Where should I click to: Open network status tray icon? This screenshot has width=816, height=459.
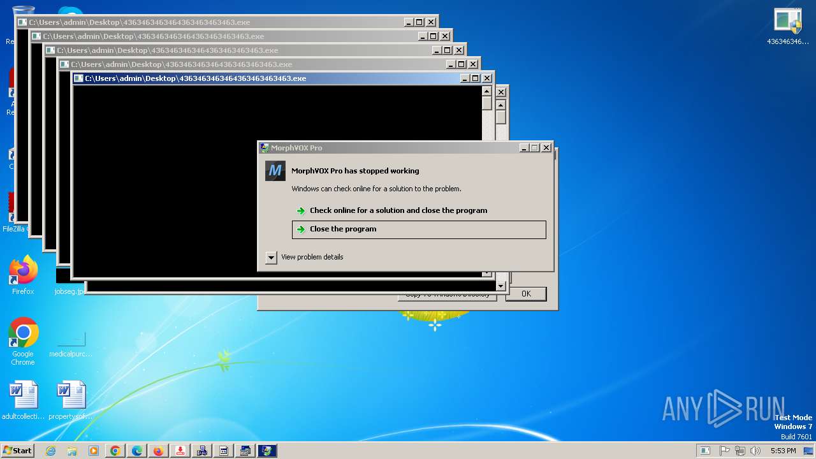point(740,451)
